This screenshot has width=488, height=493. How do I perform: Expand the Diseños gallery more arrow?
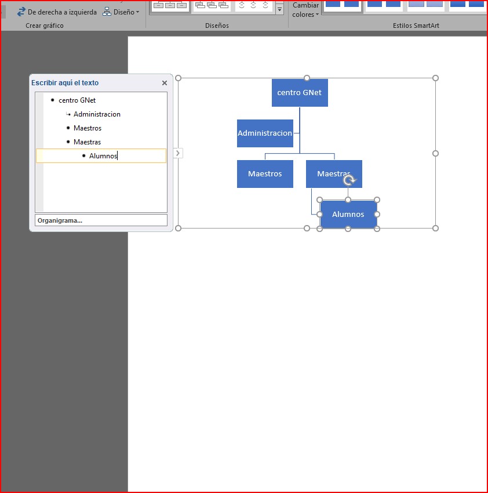click(x=280, y=10)
